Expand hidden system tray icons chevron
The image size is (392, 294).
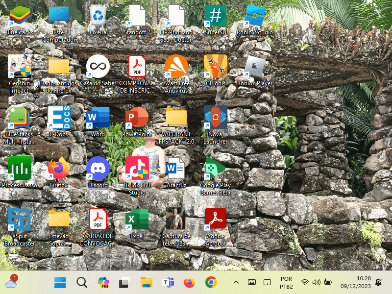[236, 283]
